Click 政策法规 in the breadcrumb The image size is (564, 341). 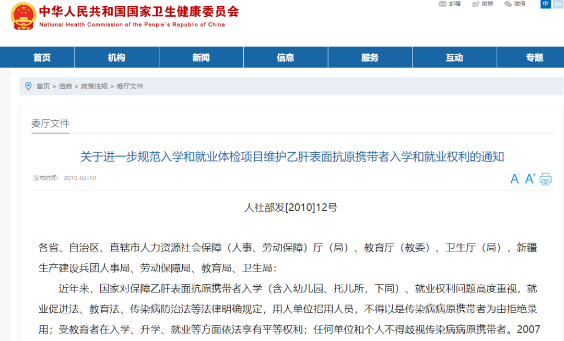pos(94,87)
